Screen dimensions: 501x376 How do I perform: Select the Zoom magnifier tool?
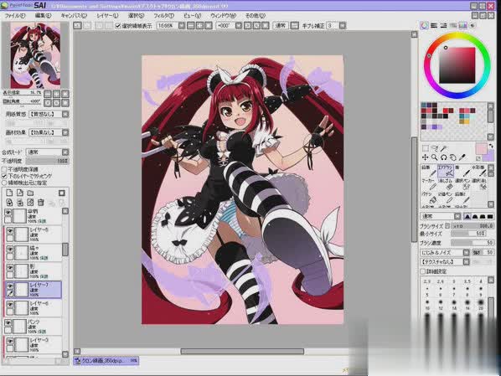point(435,157)
